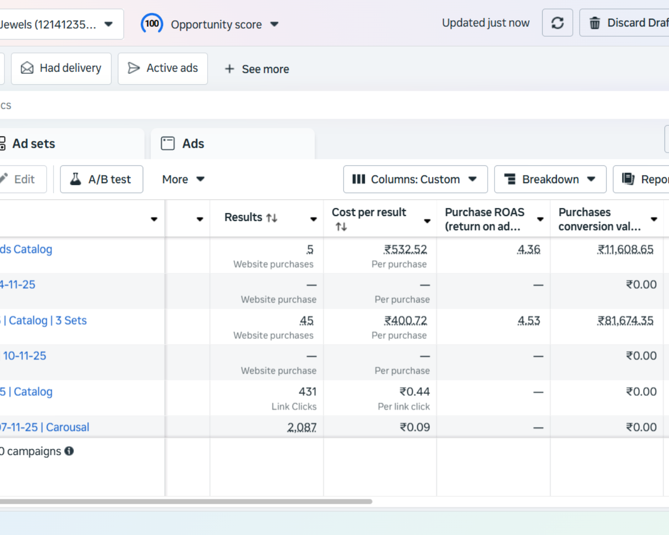Click the horizontal scrollbar below the table
Screen dimensions: 669x535
pos(186,501)
